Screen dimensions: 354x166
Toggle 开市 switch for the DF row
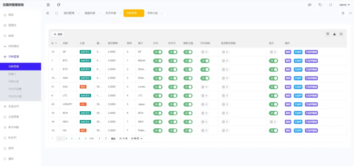point(158,52)
